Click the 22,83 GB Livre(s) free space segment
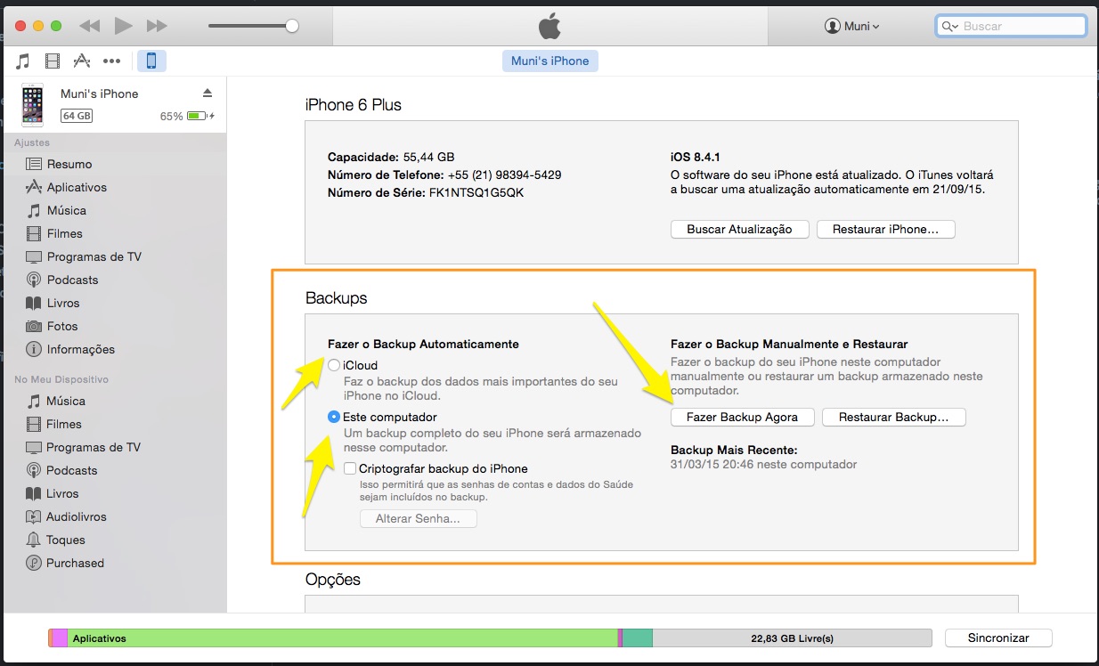Screen dimensions: 1099x666 (x=792, y=638)
